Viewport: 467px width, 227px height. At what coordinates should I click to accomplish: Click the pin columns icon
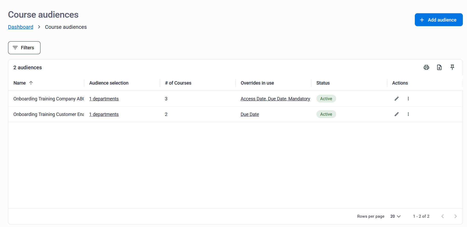(452, 67)
